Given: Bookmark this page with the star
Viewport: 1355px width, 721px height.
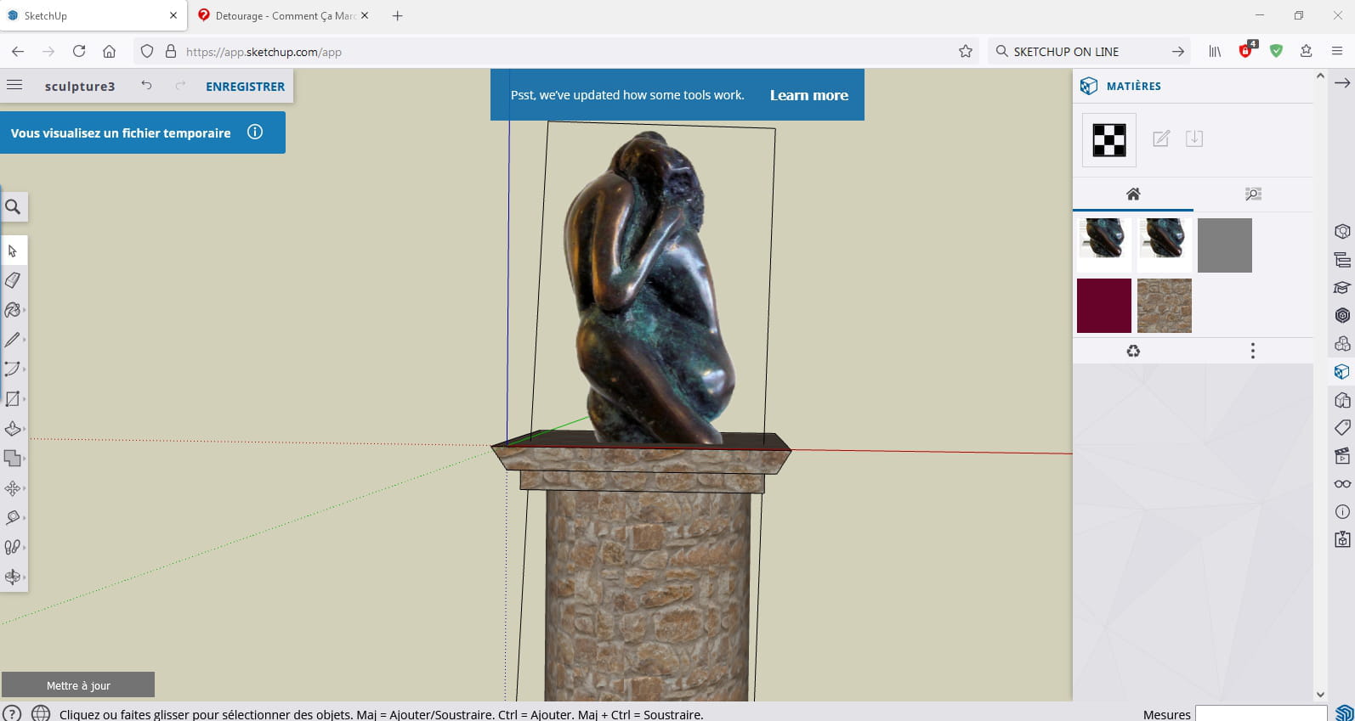Looking at the screenshot, I should pyautogui.click(x=966, y=51).
